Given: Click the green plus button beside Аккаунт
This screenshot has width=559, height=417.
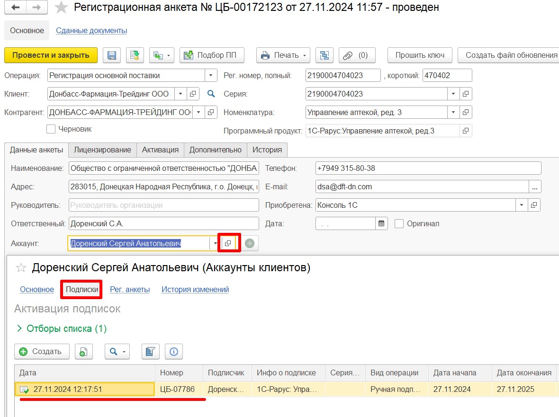Looking at the screenshot, I should coord(250,243).
